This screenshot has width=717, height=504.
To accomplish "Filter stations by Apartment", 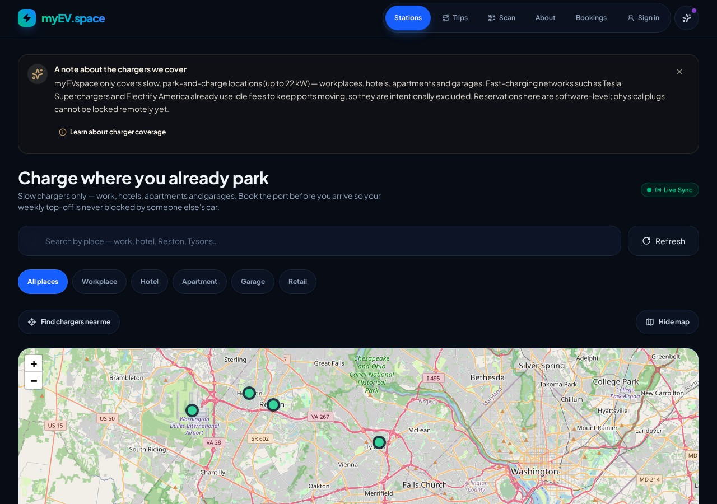I will (x=199, y=282).
